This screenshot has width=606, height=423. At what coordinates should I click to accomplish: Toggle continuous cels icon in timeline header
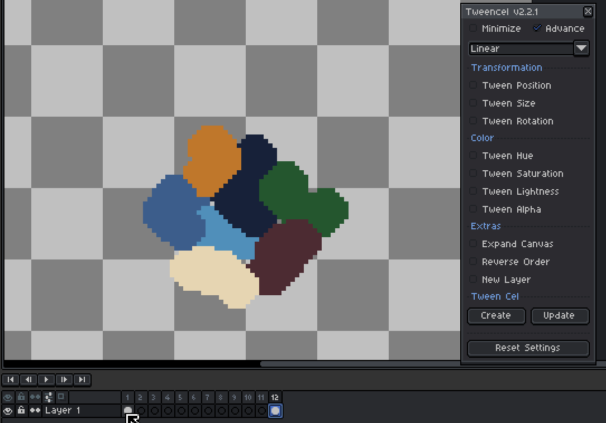(35, 397)
